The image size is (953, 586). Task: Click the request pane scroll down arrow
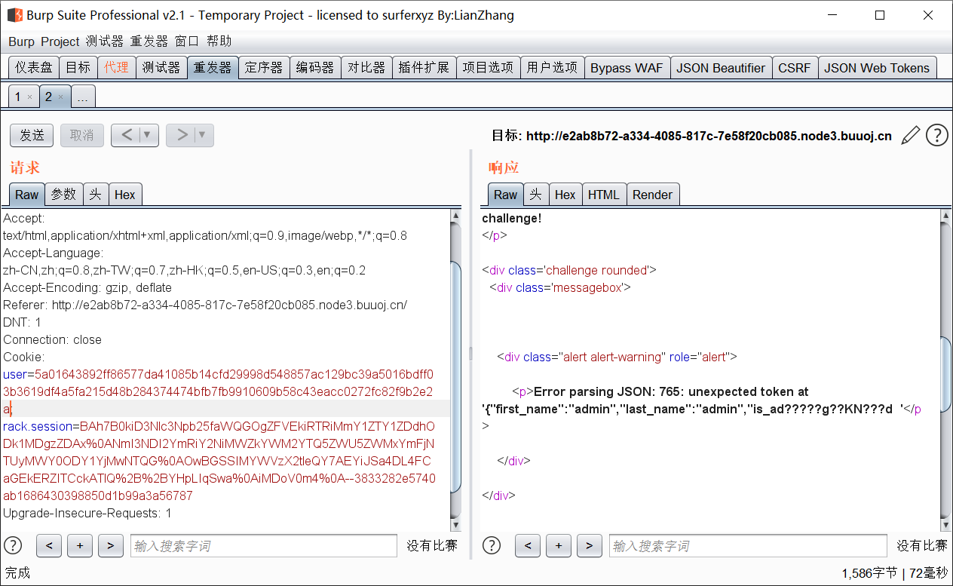pyautogui.click(x=455, y=525)
